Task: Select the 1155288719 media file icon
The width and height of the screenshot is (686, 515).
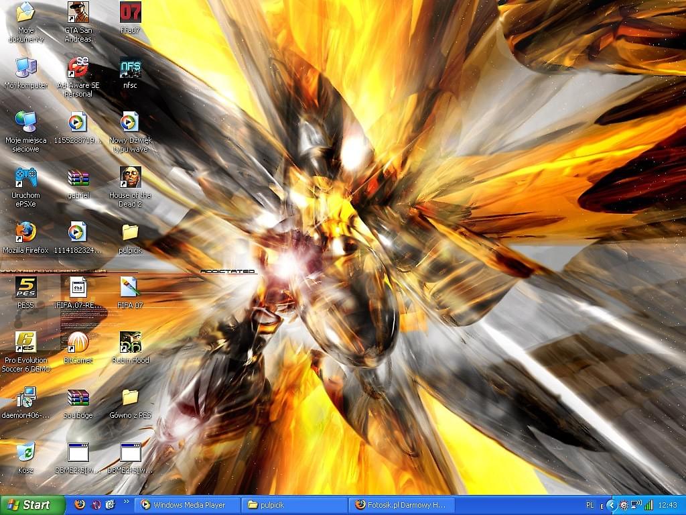Action: click(x=78, y=127)
